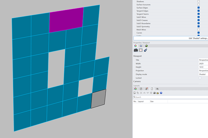
Task: Open the color-wheel tab in Layouts panel
Action: pyautogui.click(x=135, y=89)
